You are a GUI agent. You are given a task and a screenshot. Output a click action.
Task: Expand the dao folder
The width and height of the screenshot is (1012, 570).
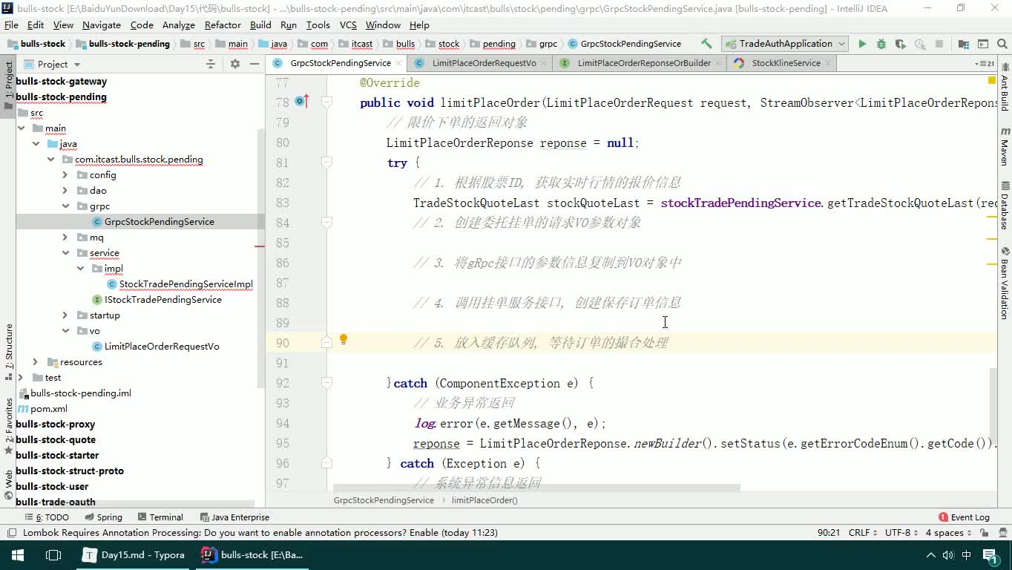pos(65,191)
